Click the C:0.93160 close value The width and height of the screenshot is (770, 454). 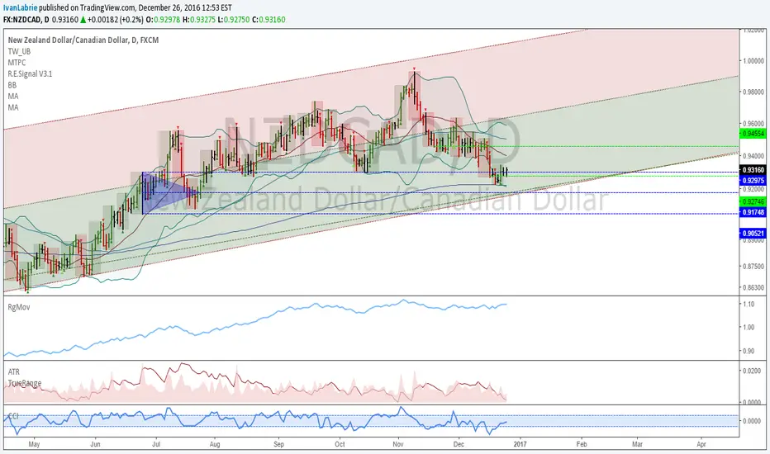(x=269, y=20)
